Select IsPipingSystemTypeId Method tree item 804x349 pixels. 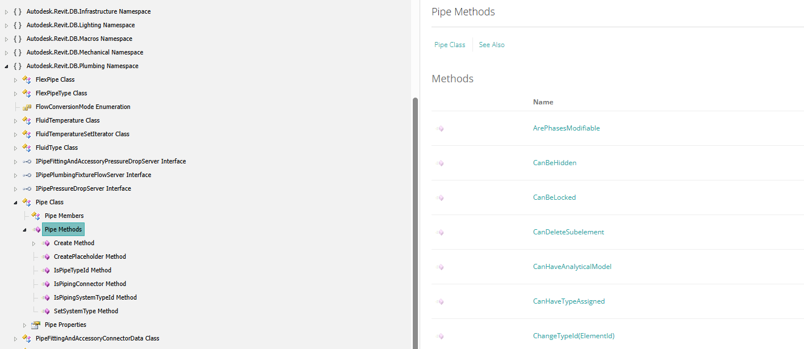coord(95,297)
